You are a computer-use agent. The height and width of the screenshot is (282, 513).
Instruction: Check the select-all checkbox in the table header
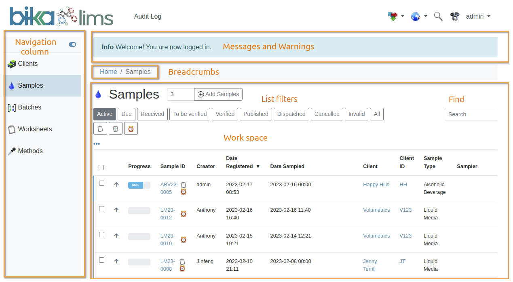[101, 167]
